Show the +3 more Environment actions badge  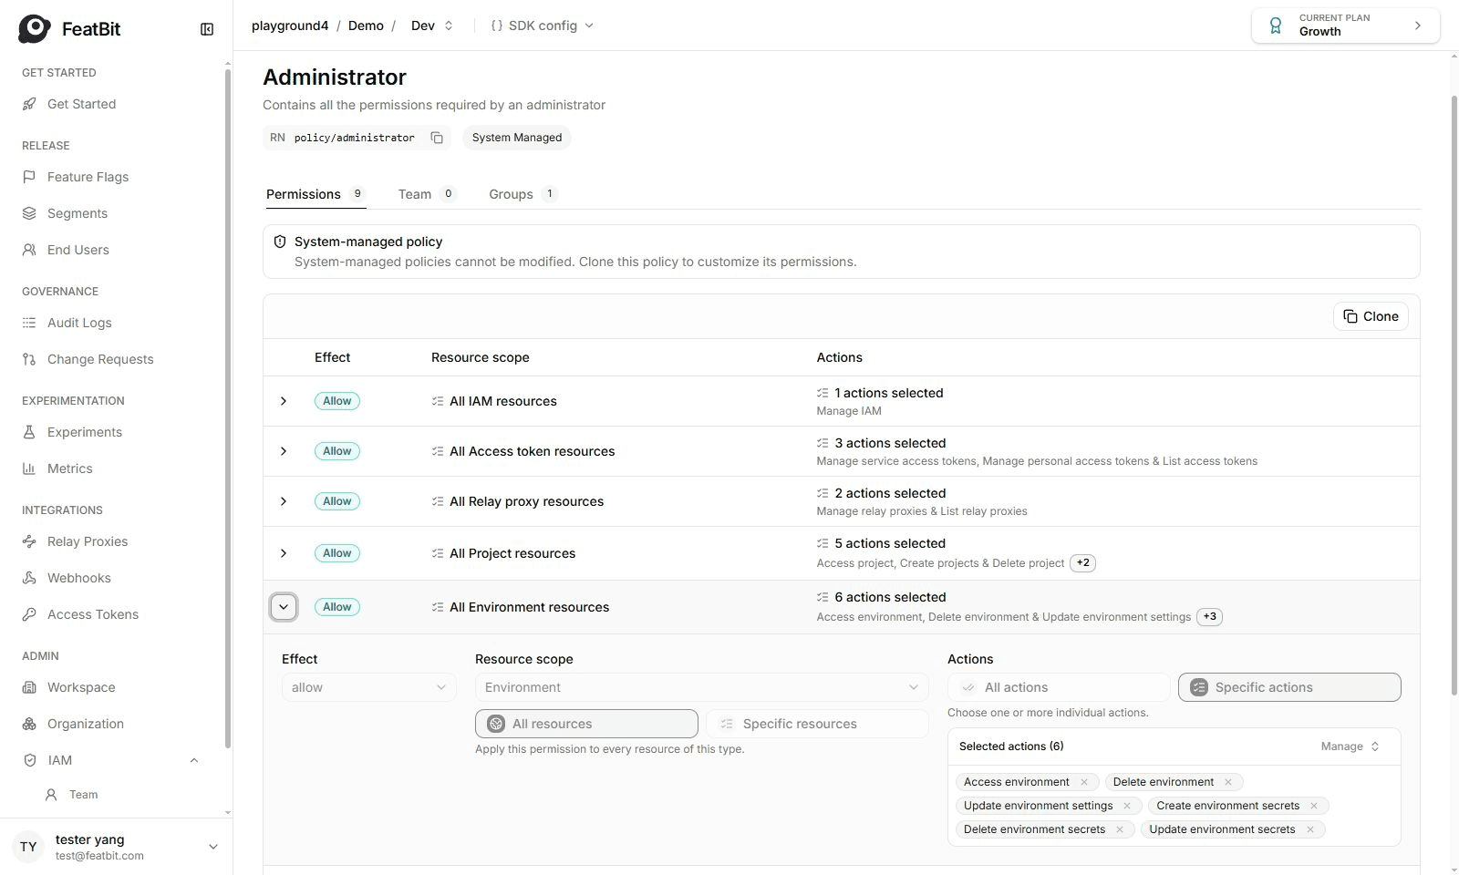coord(1209,617)
